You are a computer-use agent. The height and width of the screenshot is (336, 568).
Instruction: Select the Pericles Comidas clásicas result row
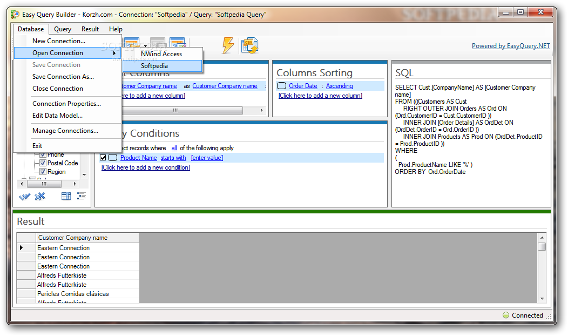click(87, 293)
